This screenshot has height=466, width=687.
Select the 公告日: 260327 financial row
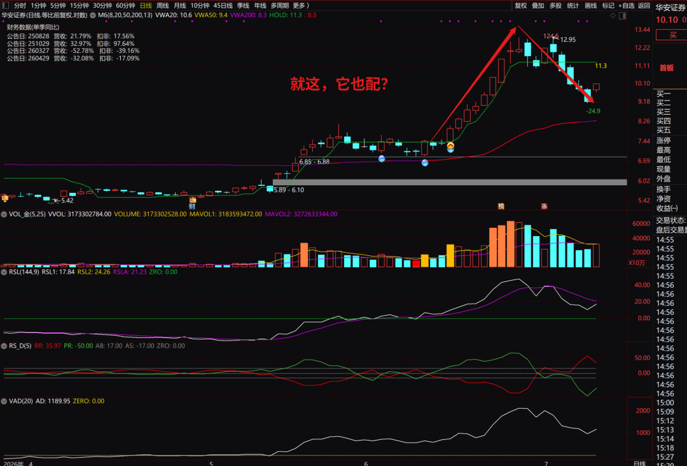tap(73, 51)
